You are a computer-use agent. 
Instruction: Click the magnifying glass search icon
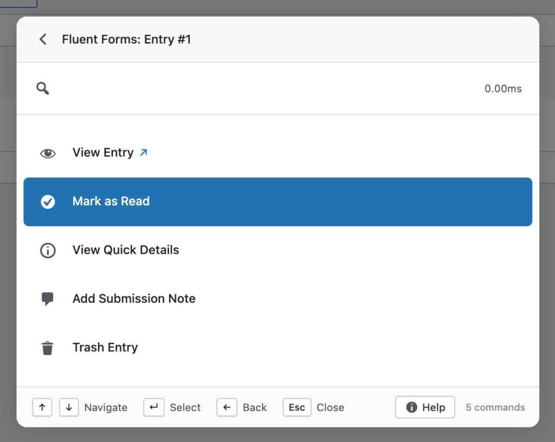point(43,89)
